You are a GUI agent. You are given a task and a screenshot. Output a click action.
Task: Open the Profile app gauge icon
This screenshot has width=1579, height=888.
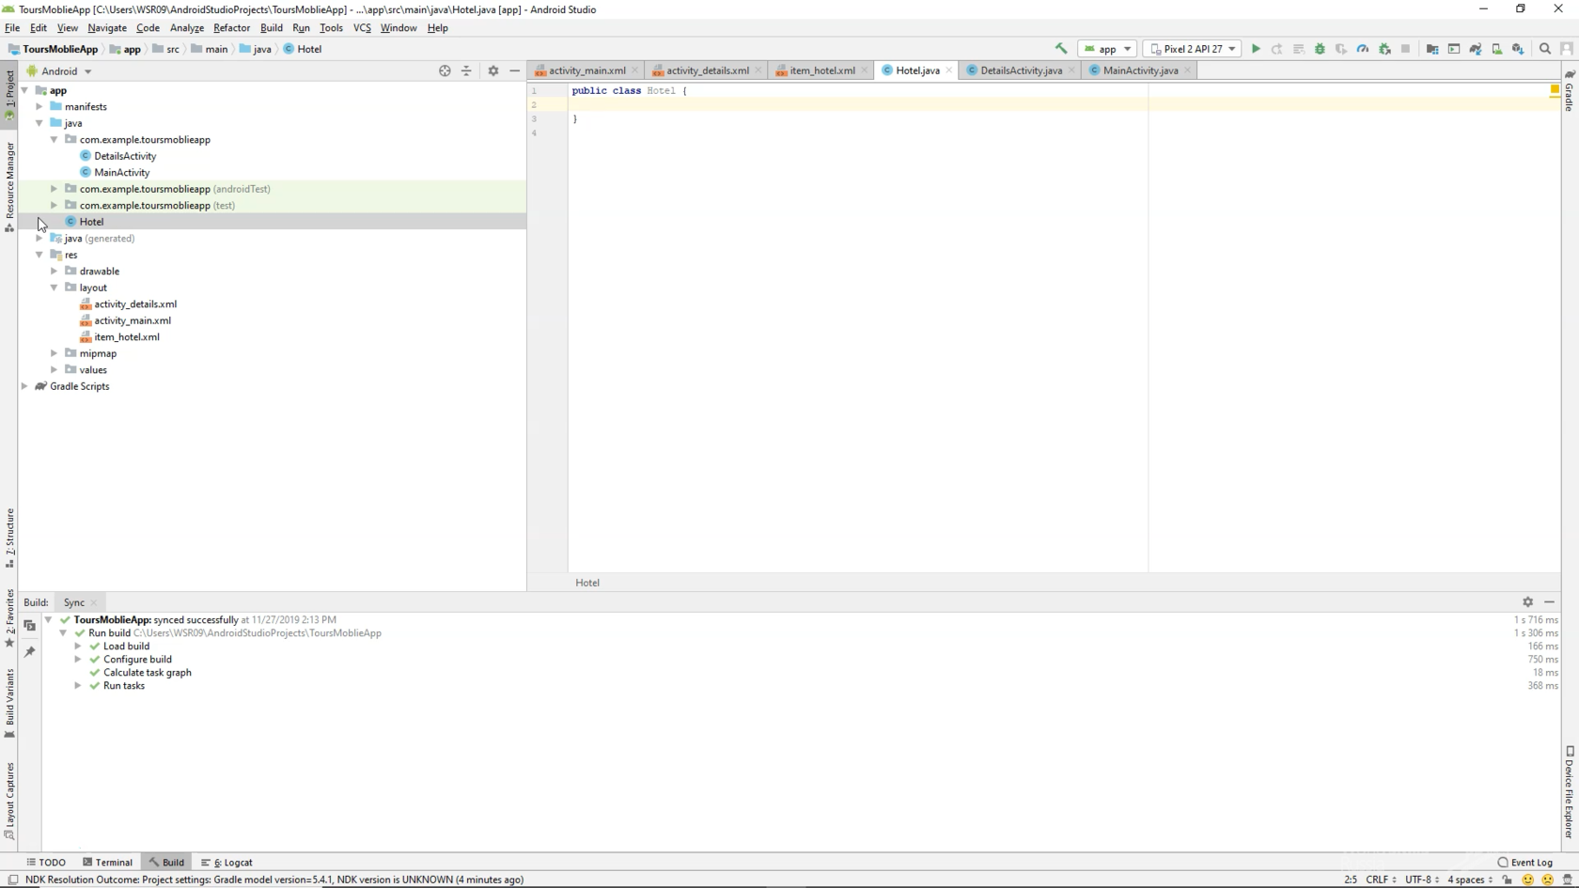1363,49
